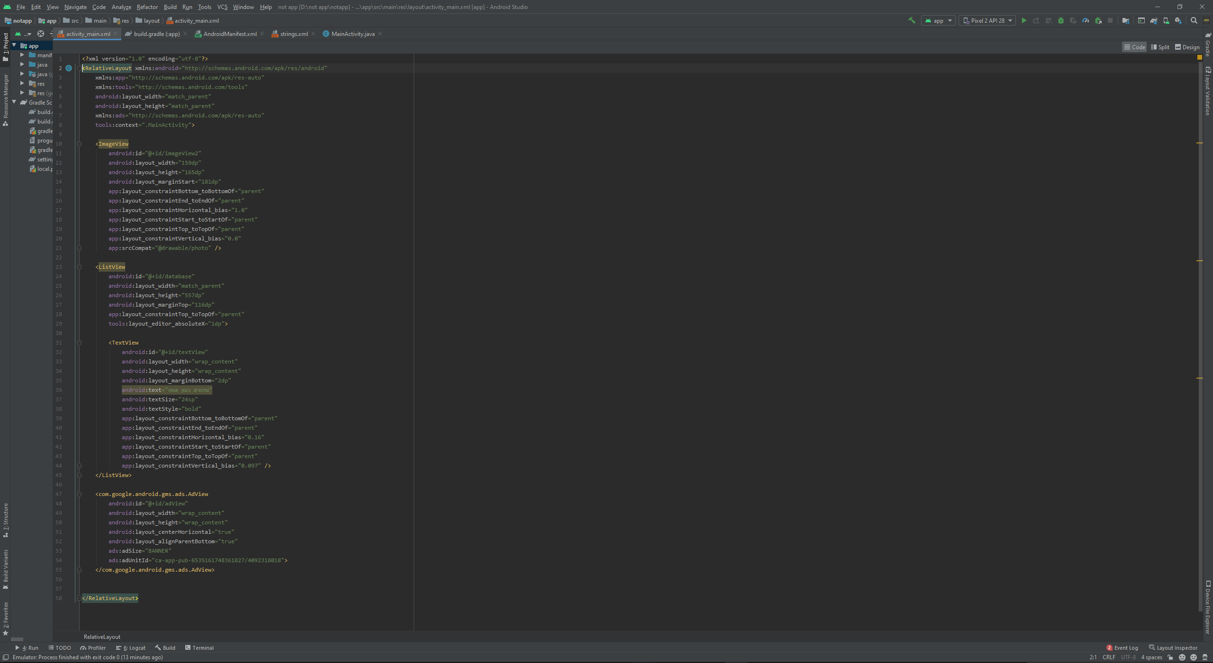This screenshot has height=663, width=1213.
Task: Open the 6: Logcat tool window
Action: (131, 647)
